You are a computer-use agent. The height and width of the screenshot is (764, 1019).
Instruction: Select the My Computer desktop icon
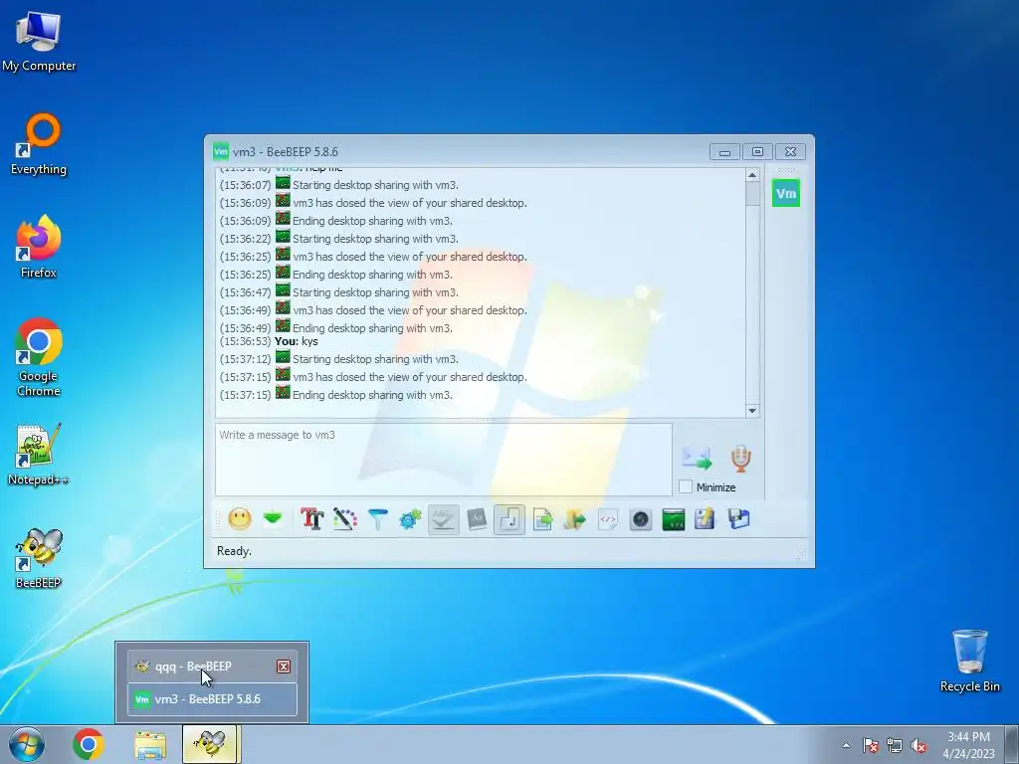click(39, 42)
